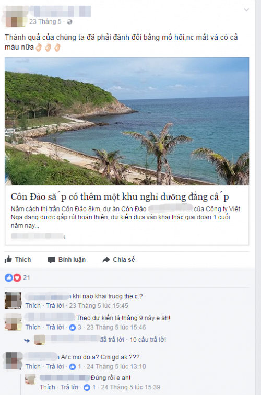Open first commenter's profile picture
Viewport: 261px width, 395px height.
pyautogui.click(x=13, y=300)
